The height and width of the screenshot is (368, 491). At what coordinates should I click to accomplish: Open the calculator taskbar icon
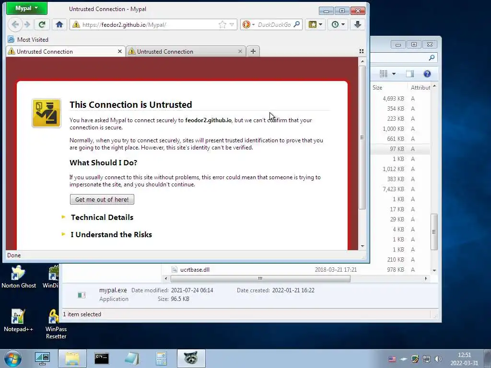[x=161, y=358]
